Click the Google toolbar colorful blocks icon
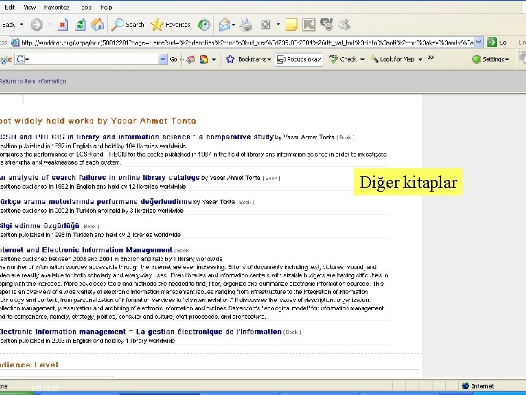The width and height of the screenshot is (526, 395). (204, 59)
